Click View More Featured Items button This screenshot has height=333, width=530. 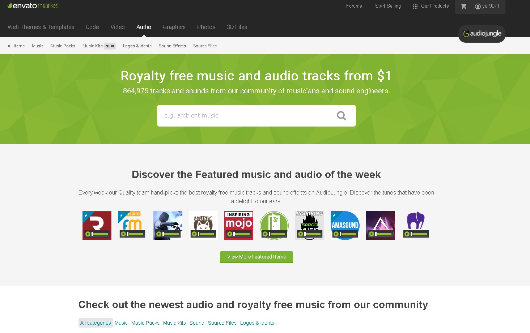tap(256, 257)
